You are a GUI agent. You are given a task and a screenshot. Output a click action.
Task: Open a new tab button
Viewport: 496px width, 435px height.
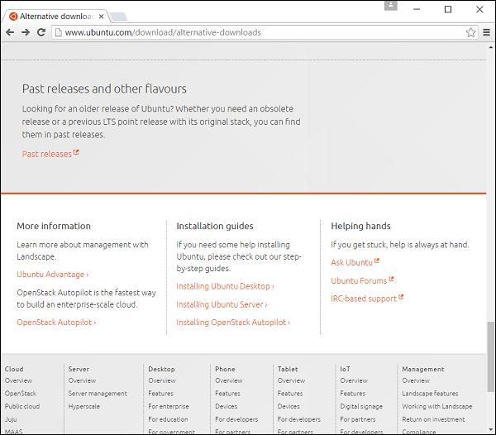pos(118,16)
